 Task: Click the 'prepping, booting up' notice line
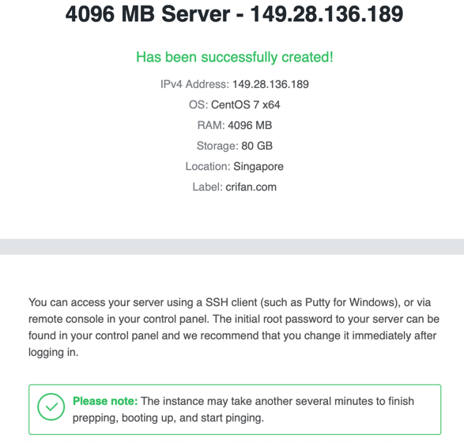point(168,418)
